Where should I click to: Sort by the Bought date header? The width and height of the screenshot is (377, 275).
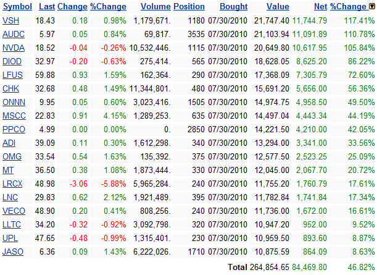pyautogui.click(x=233, y=7)
